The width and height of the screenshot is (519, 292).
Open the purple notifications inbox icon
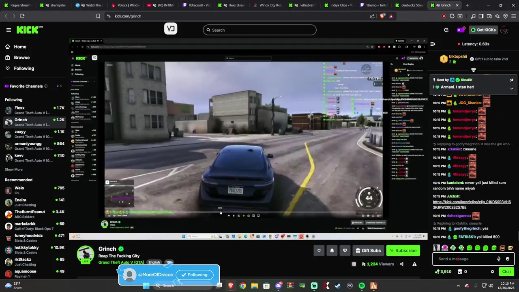(x=461, y=30)
